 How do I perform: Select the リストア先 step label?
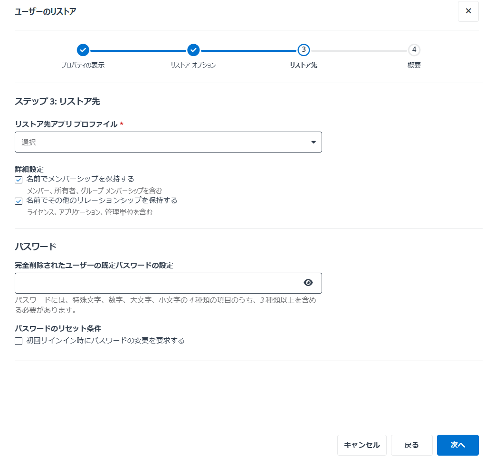(304, 65)
